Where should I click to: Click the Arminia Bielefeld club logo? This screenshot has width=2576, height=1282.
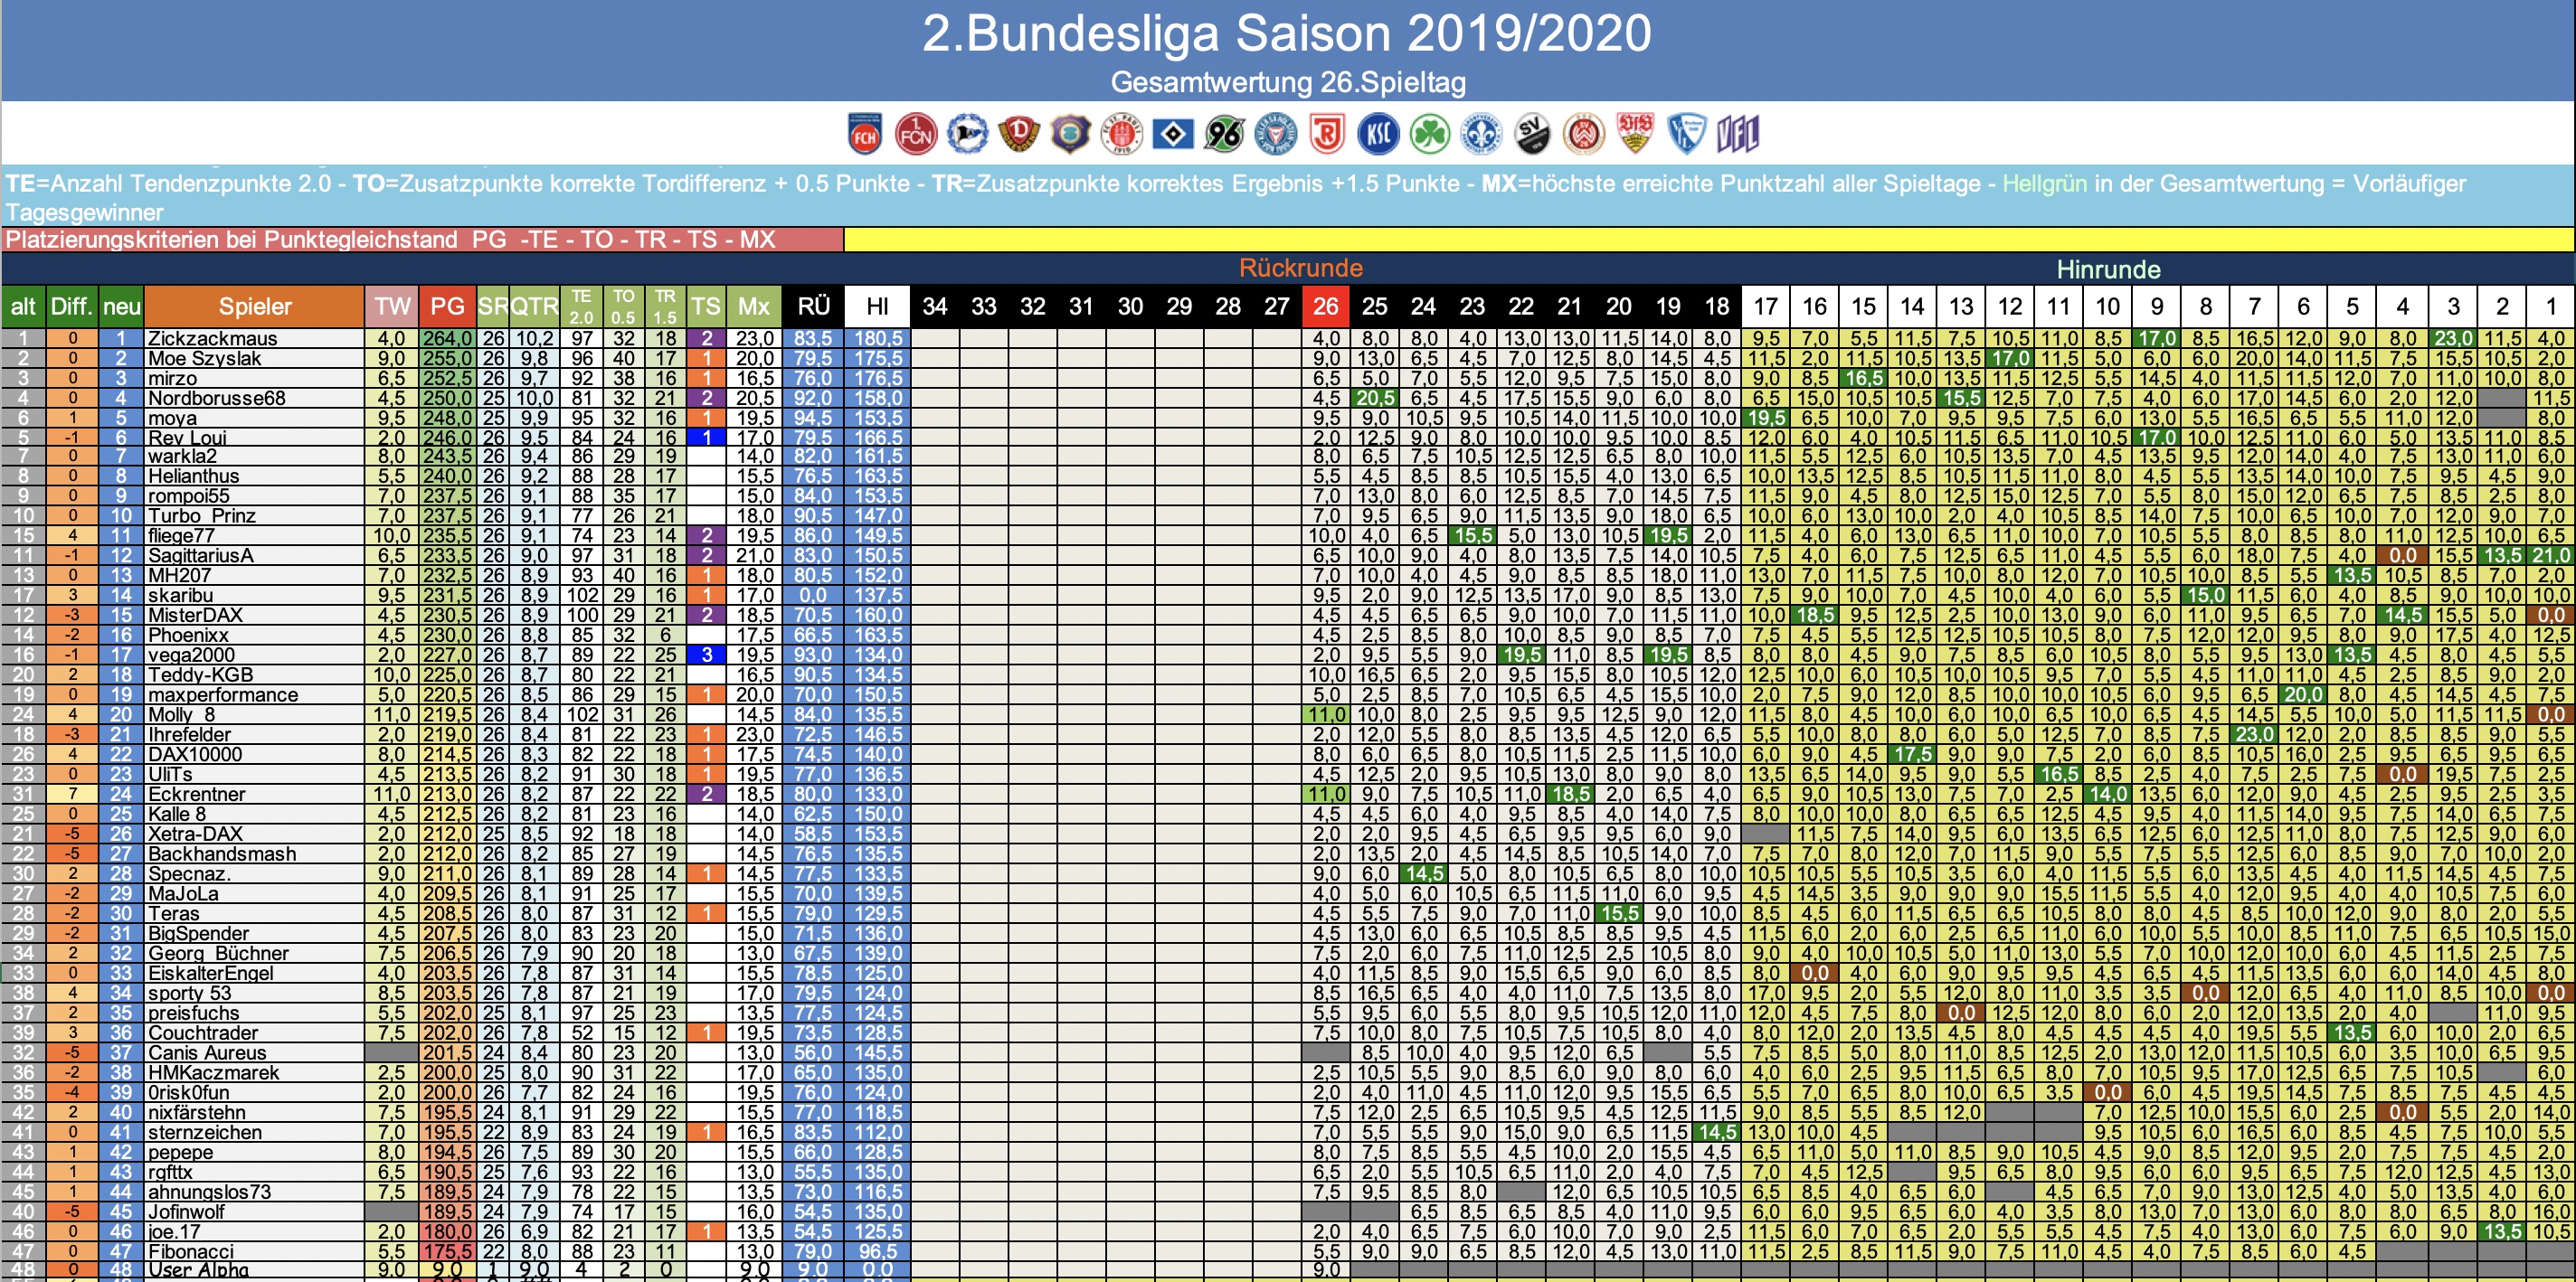(967, 134)
